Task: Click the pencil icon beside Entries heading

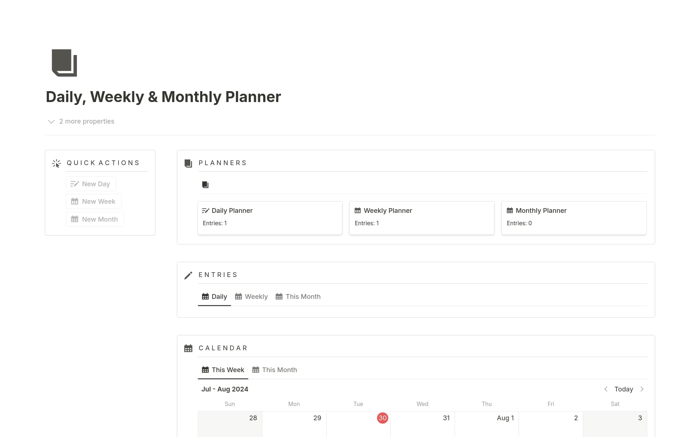Action: tap(188, 275)
